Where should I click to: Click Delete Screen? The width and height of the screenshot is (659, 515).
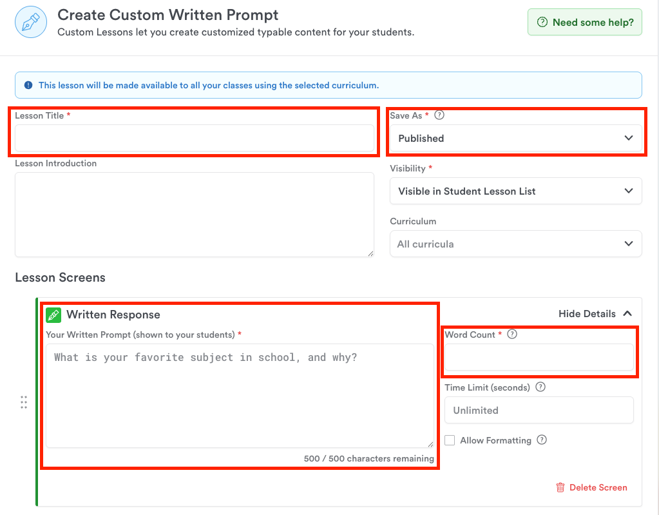pyautogui.click(x=591, y=487)
